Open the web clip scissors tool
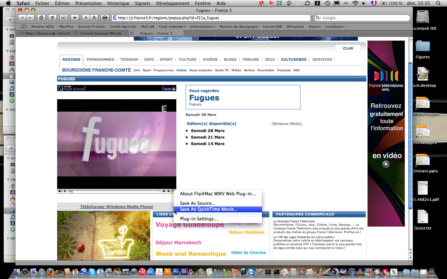The height and width of the screenshot is (279, 447). pyautogui.click(x=64, y=18)
